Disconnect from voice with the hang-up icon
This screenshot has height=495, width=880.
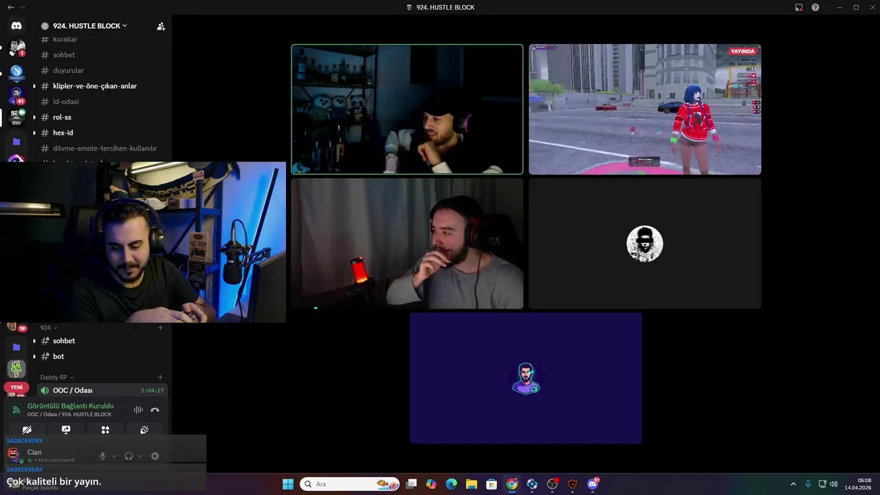point(155,410)
